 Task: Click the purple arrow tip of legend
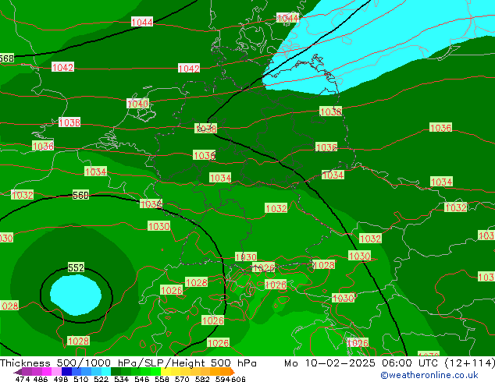(17, 372)
